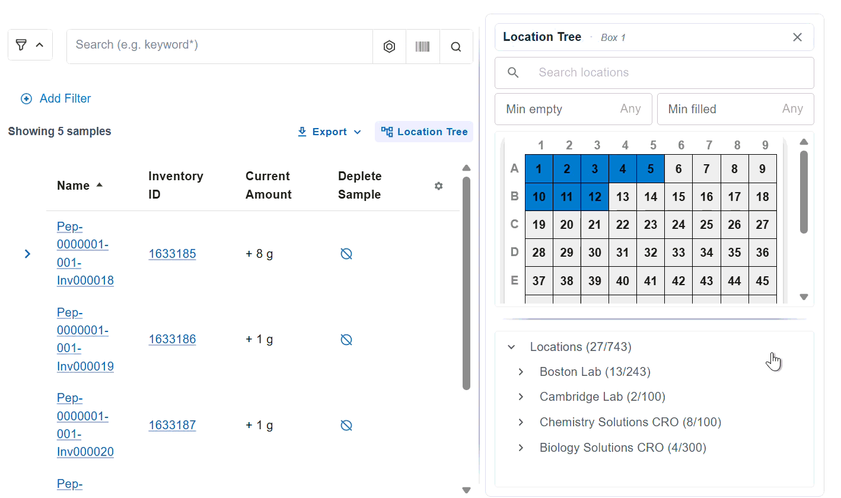Click deplete sample icon for 1633187
The height and width of the screenshot is (498, 841).
346,425
